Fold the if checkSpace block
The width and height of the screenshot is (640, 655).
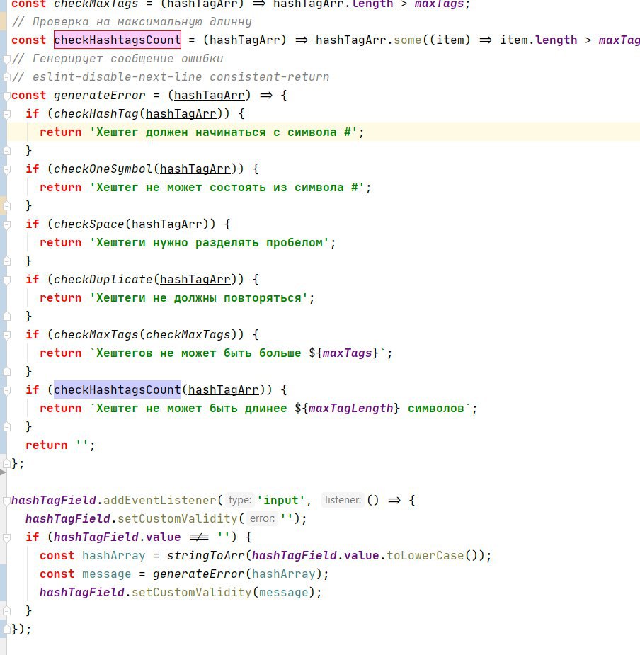point(6,224)
